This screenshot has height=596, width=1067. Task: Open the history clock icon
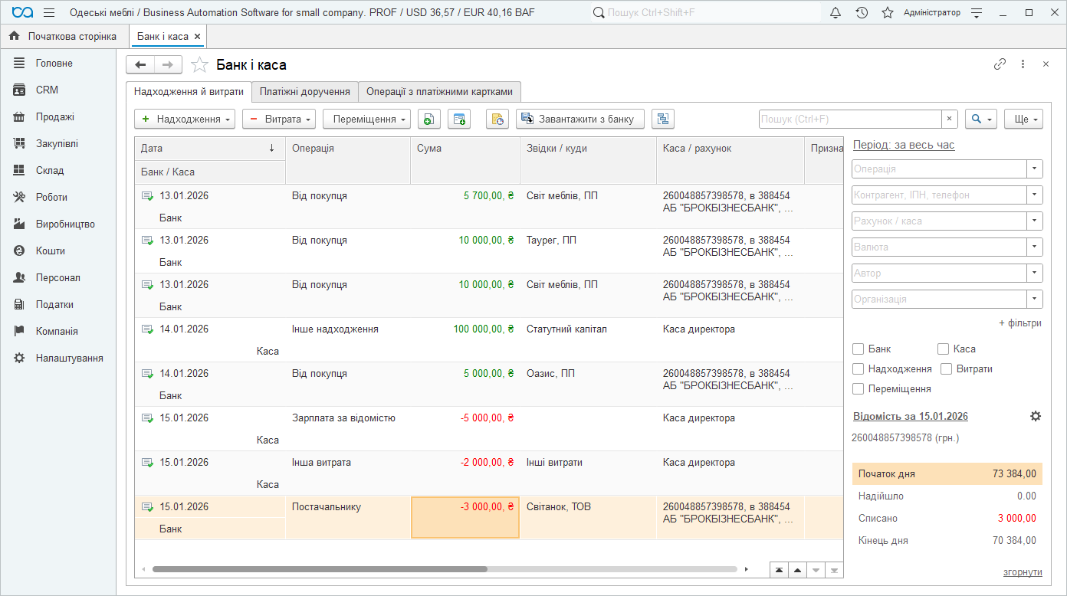(862, 13)
